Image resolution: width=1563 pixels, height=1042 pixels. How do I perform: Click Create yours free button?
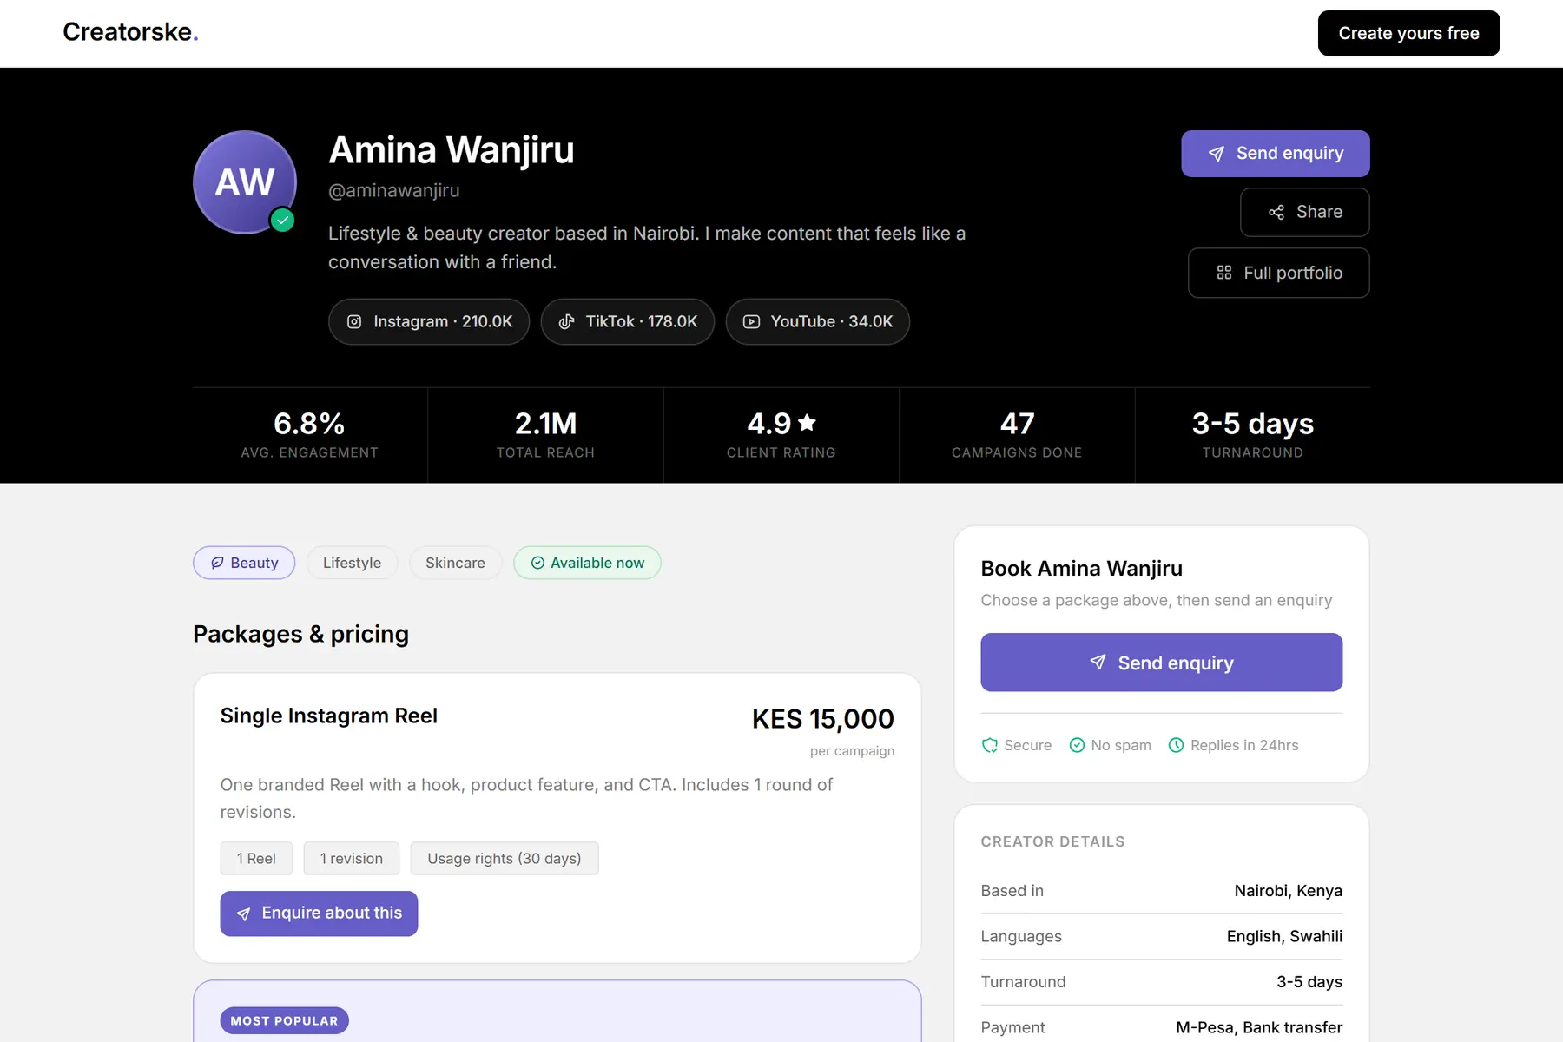(x=1408, y=33)
